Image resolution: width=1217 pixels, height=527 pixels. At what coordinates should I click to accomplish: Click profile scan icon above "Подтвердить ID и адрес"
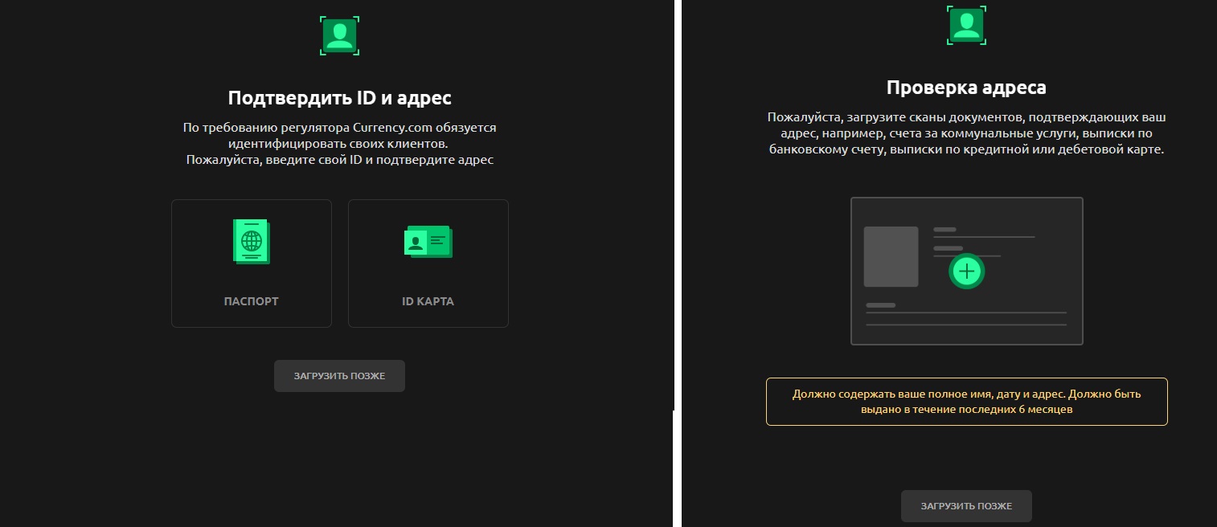339,35
